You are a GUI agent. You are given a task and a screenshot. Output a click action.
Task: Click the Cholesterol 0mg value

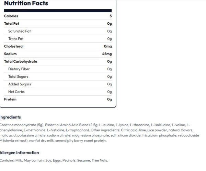(x=108, y=46)
